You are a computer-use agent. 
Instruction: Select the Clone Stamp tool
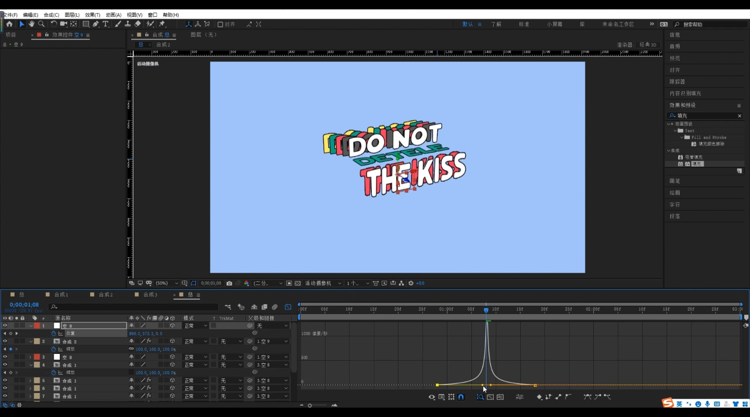(x=128, y=24)
